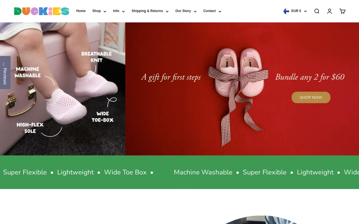359x224 pixels.
Task: Open the Our Story menu item
Action: tap(186, 11)
